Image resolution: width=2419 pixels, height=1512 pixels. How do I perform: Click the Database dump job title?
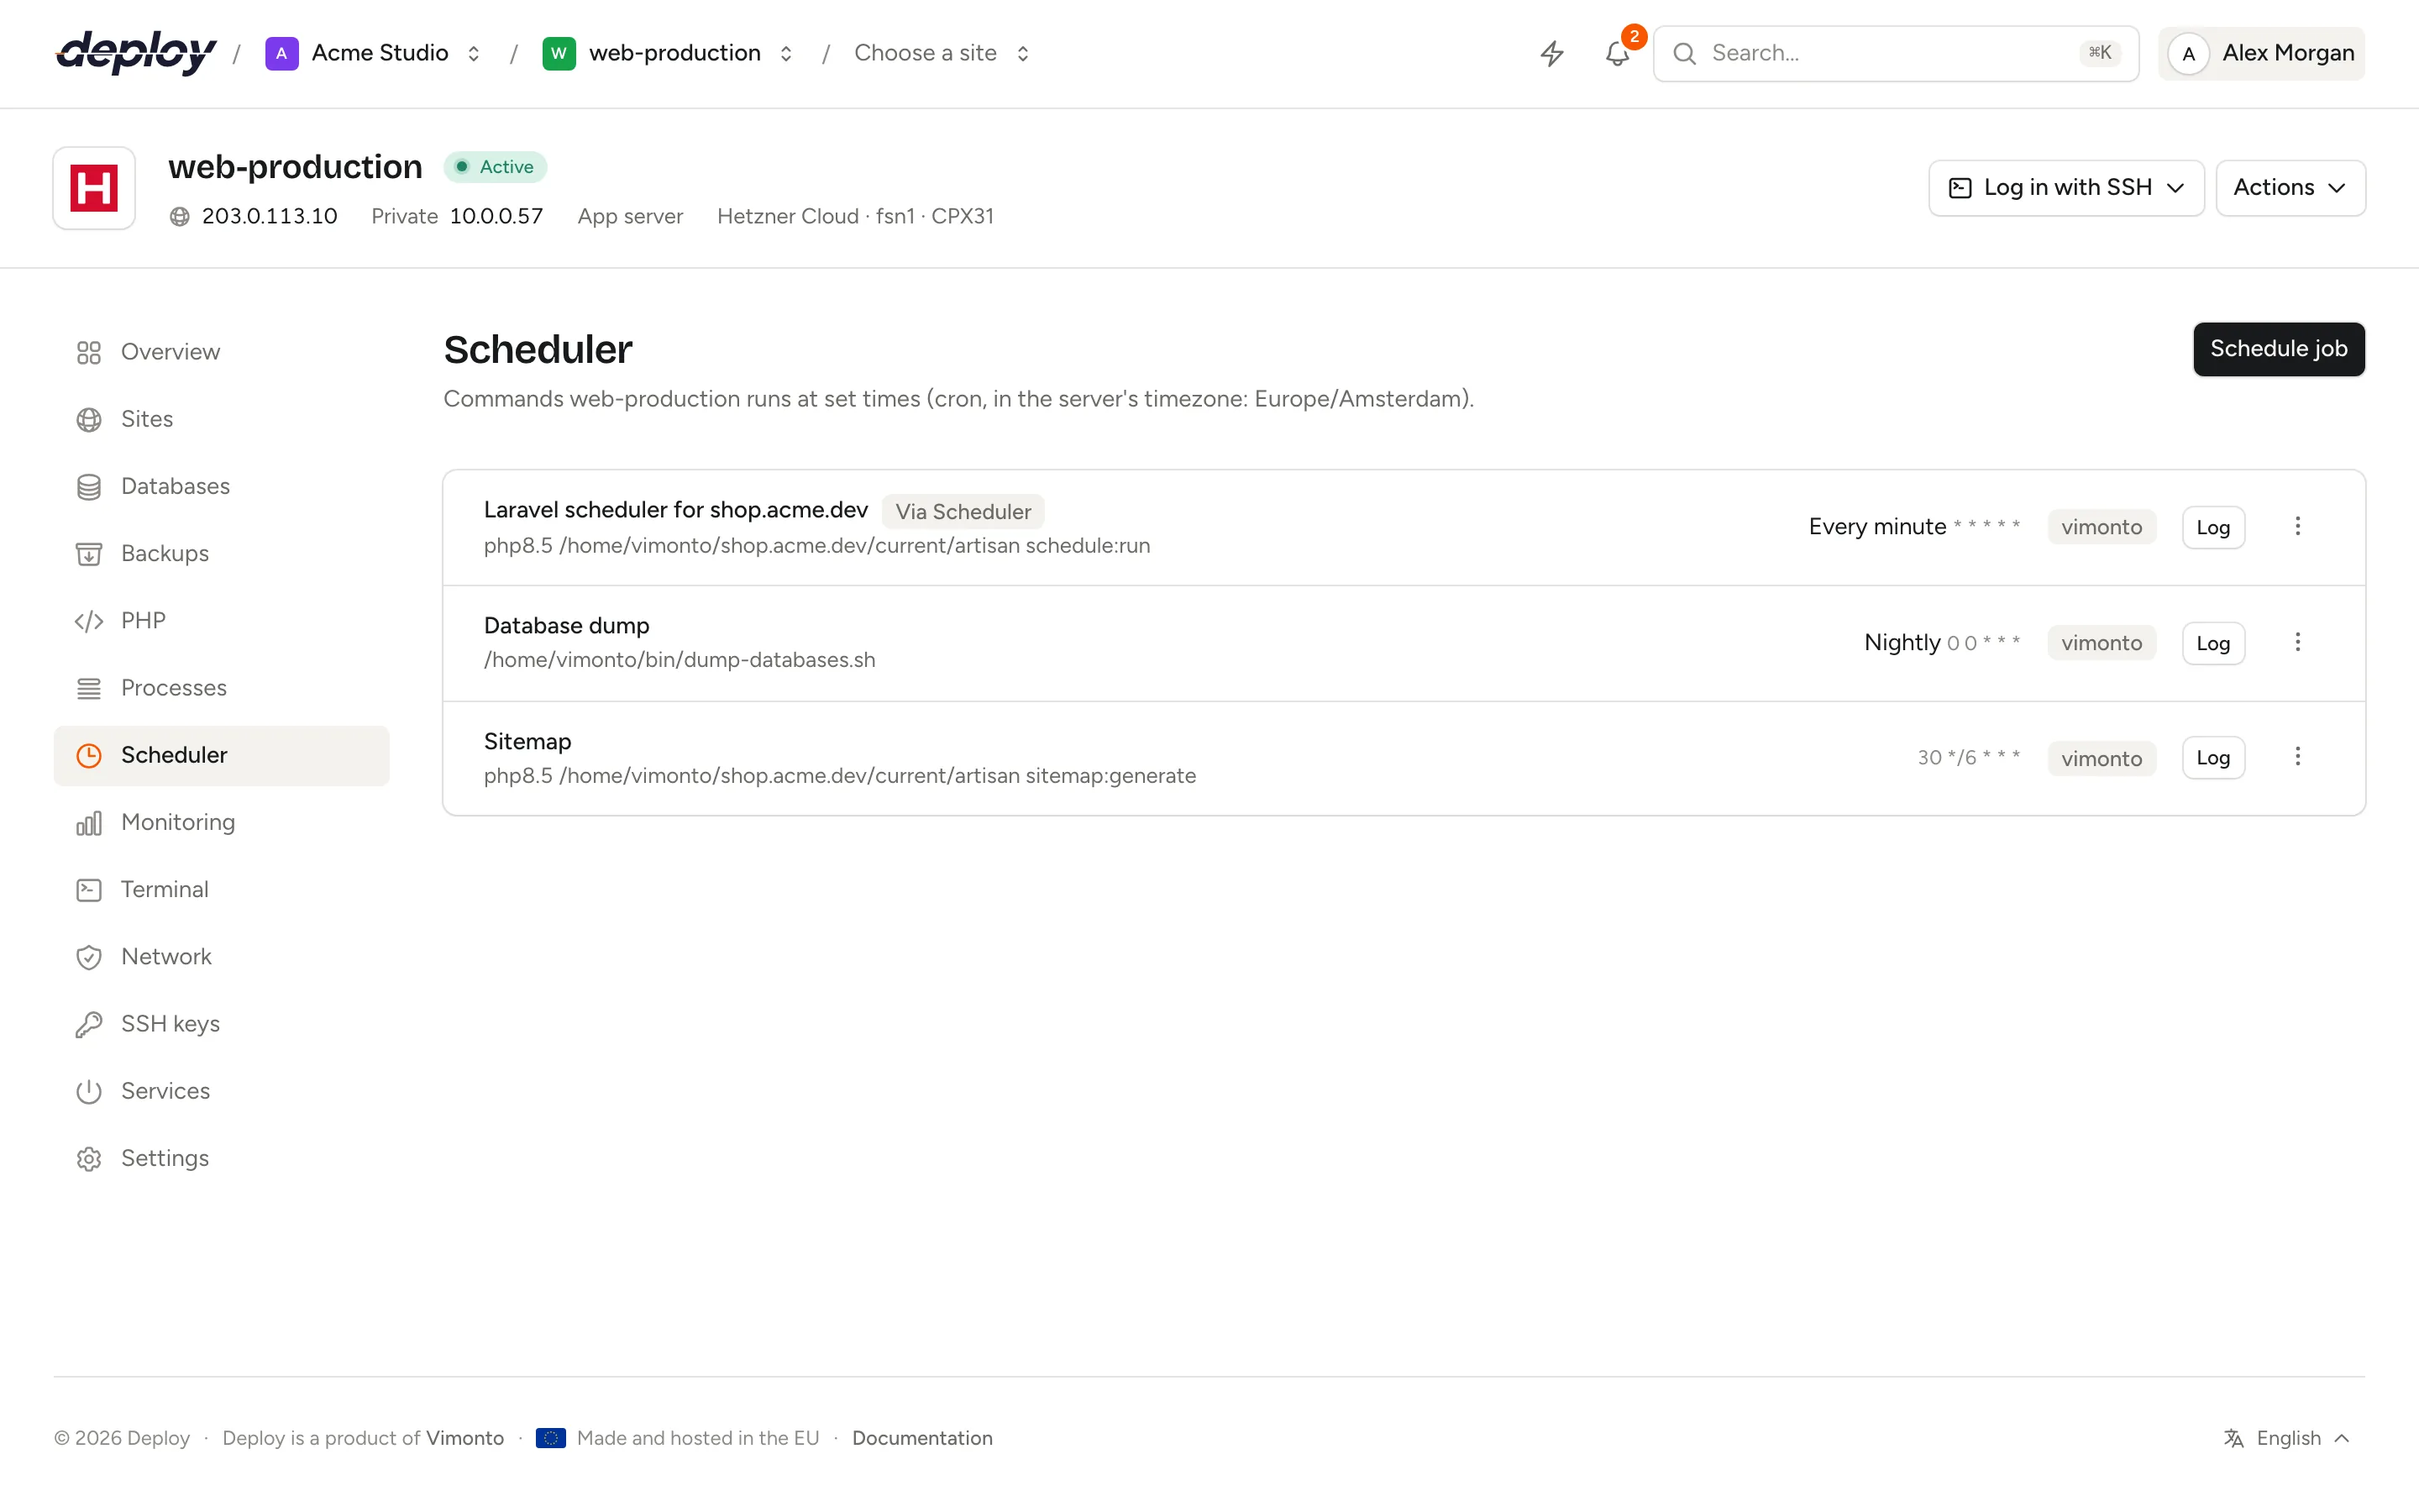pos(566,626)
